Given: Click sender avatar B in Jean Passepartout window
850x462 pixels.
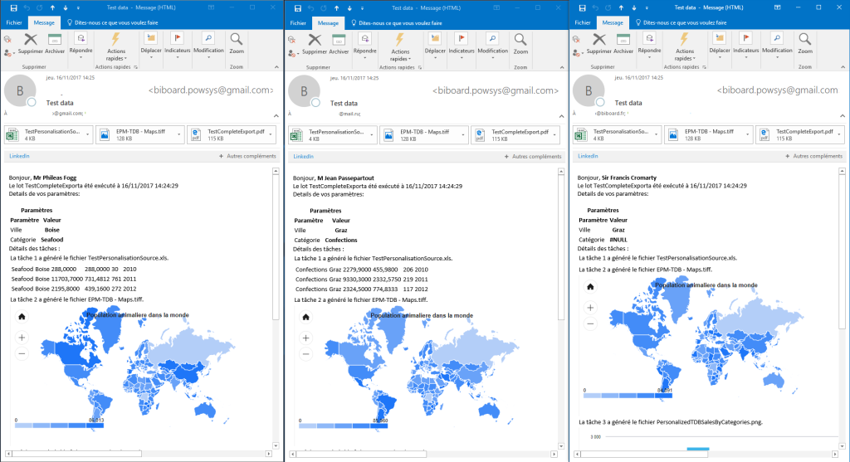Looking at the screenshot, I should (x=304, y=91).
